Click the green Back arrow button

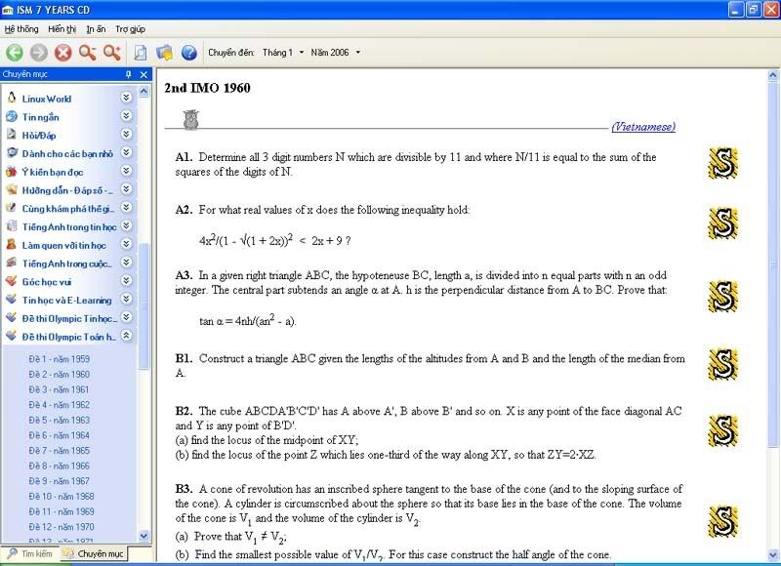click(x=15, y=53)
